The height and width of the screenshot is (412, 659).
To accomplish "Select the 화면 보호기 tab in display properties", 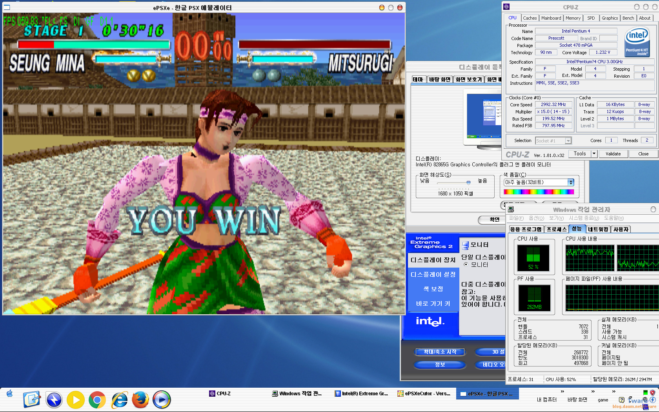I will point(469,80).
